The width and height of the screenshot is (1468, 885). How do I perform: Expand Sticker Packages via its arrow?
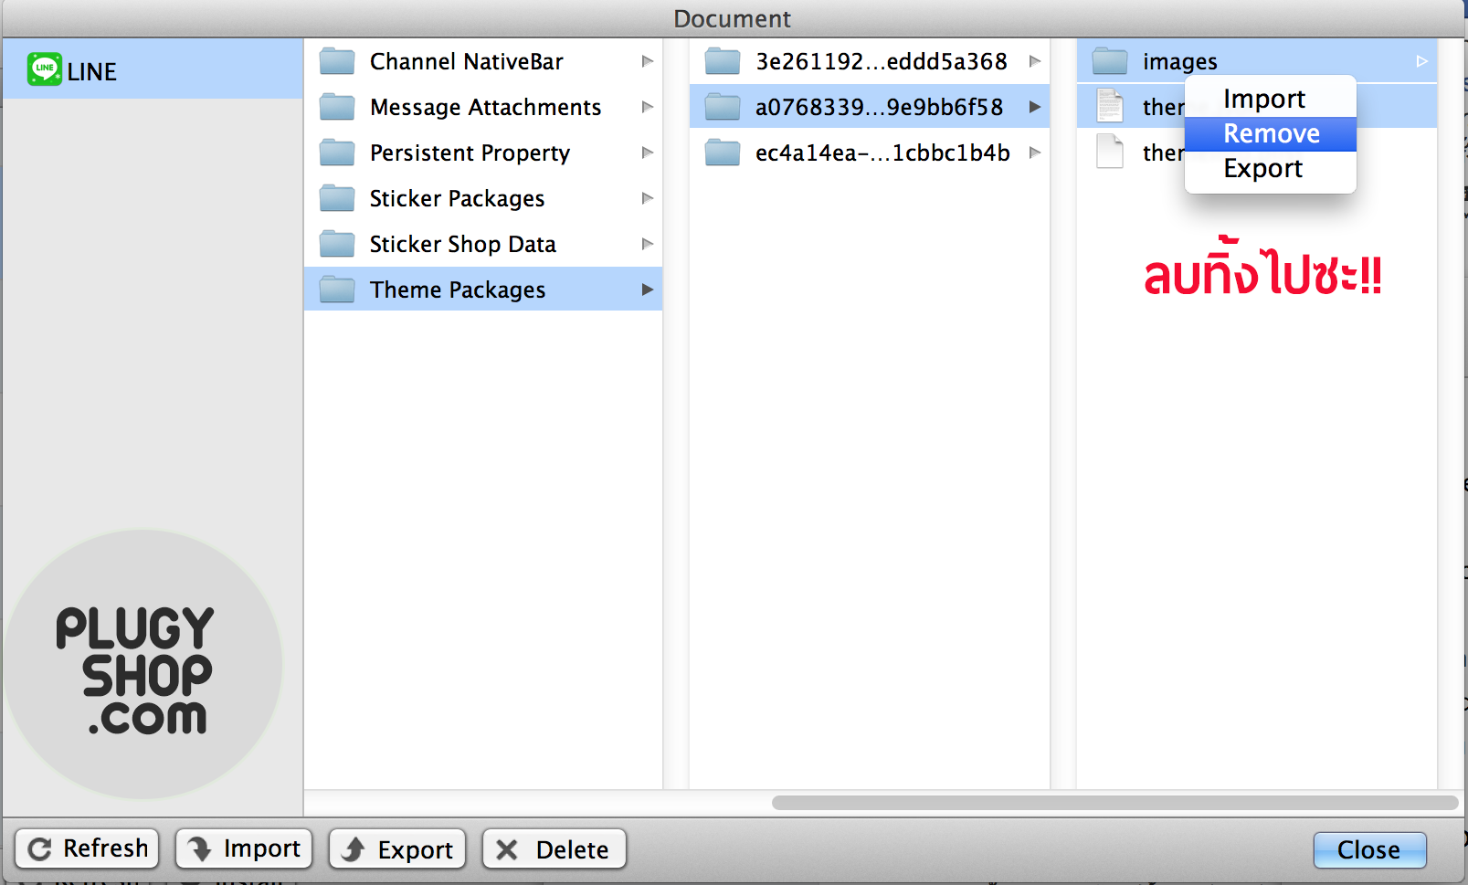click(x=648, y=198)
